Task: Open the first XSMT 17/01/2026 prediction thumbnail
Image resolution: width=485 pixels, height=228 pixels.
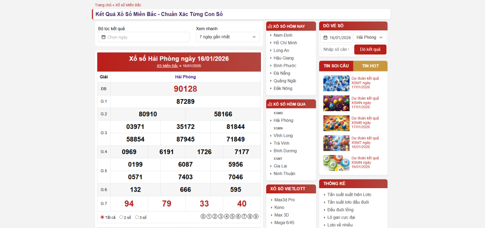Action: tap(336, 83)
